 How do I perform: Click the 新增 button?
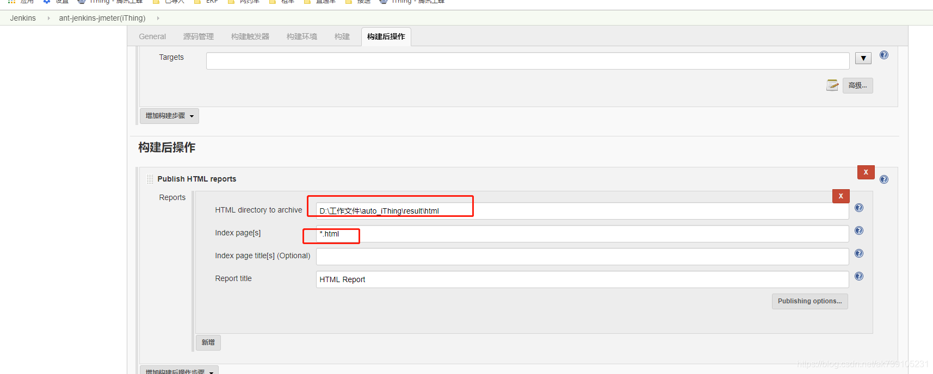pos(208,342)
